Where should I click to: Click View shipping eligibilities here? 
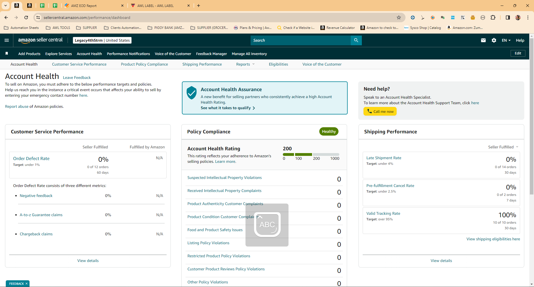pyautogui.click(x=493, y=239)
